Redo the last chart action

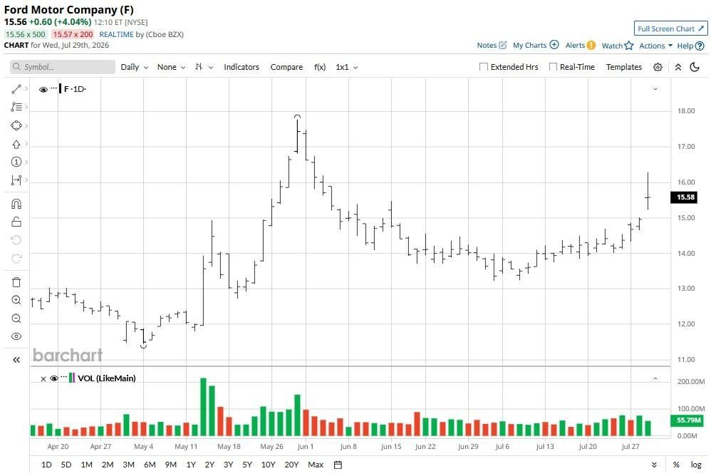tap(16, 259)
